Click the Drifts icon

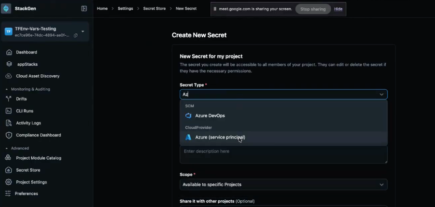click(x=9, y=98)
